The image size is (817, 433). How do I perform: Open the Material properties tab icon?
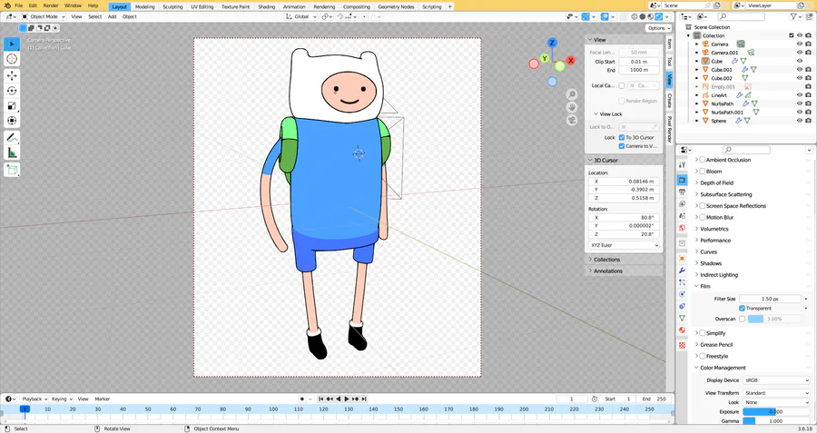click(682, 330)
